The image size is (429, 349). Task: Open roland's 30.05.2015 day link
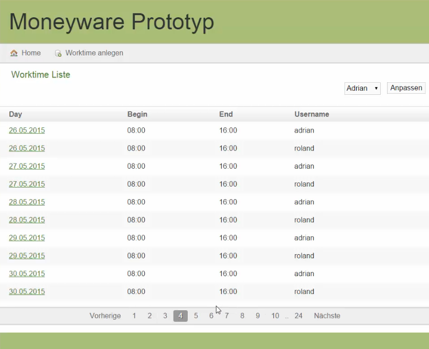coord(27,291)
